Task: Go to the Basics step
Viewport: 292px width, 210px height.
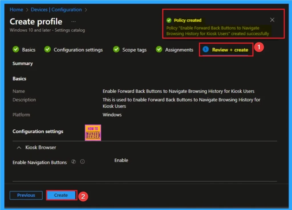Action: [29, 50]
